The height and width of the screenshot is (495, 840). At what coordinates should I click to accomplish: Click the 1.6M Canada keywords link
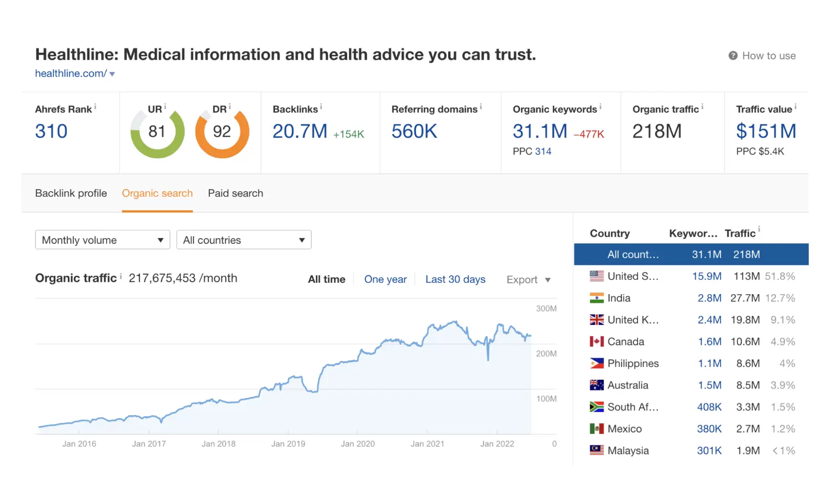pyautogui.click(x=710, y=342)
